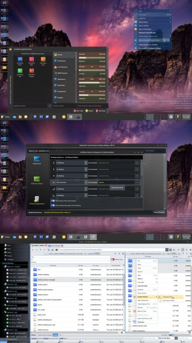
Task: Toggle Show Pointer Path while Swiping
Action: (53, 200)
